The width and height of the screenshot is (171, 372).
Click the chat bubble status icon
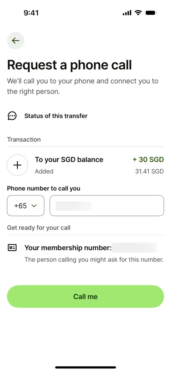pyautogui.click(x=12, y=116)
